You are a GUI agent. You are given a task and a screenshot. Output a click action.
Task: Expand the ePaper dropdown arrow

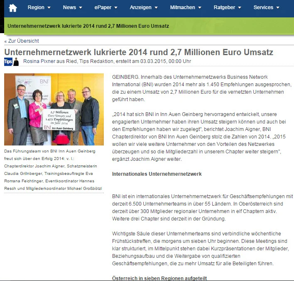coord(116,8)
